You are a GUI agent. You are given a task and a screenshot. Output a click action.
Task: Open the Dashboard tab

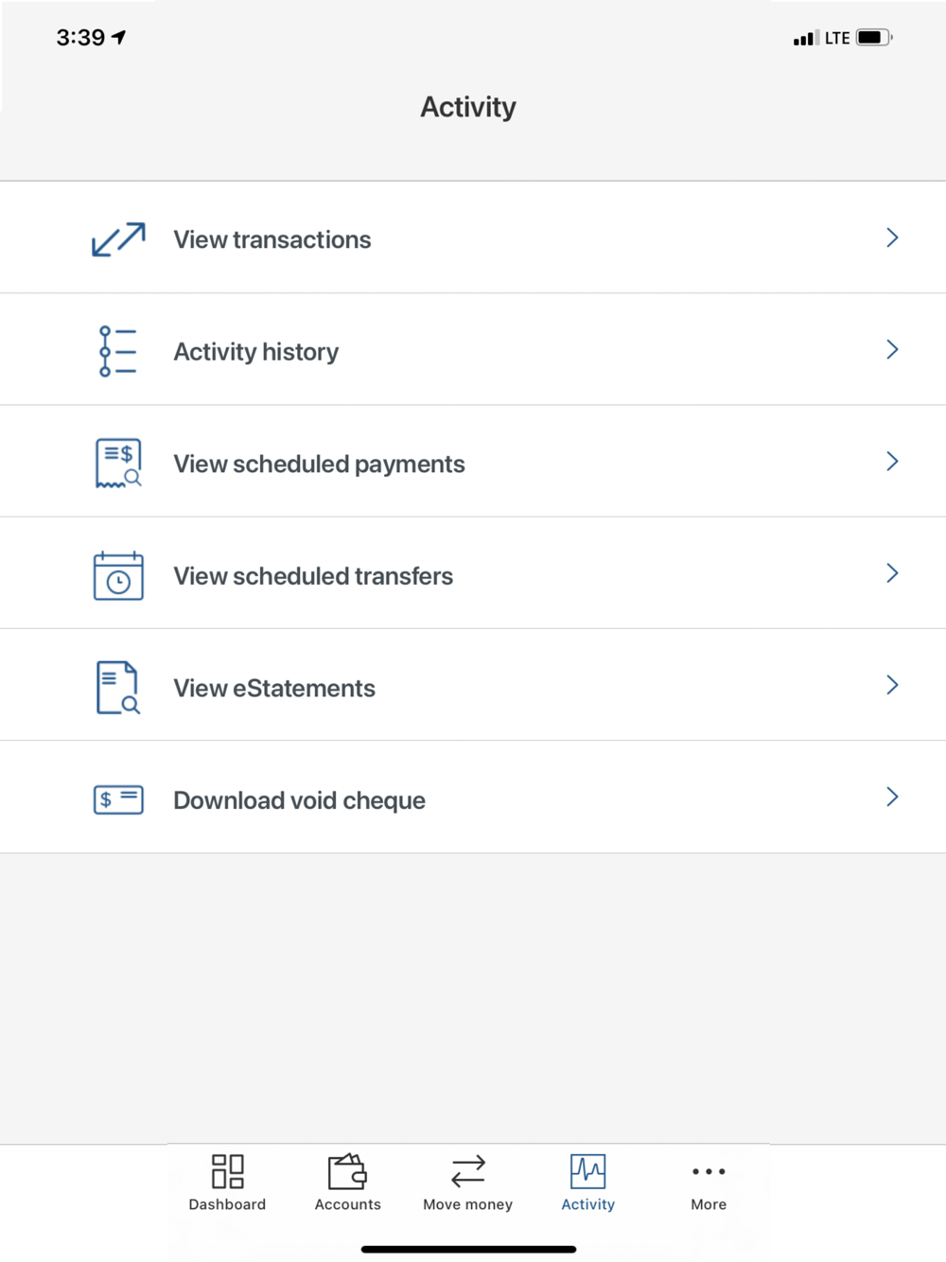click(227, 1182)
